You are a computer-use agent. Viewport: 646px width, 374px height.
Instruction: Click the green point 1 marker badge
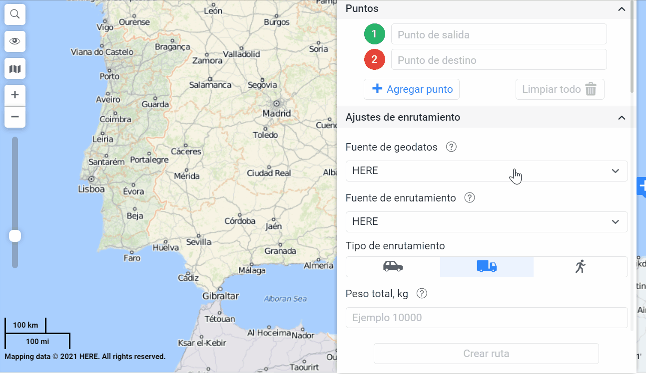click(375, 34)
